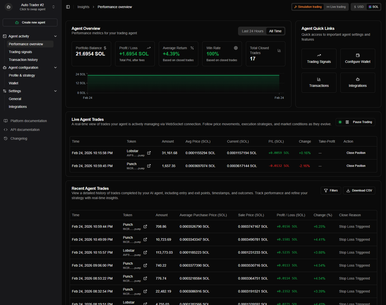Open Integrations quick link card
This screenshot has width=386, height=305.
coord(358,83)
